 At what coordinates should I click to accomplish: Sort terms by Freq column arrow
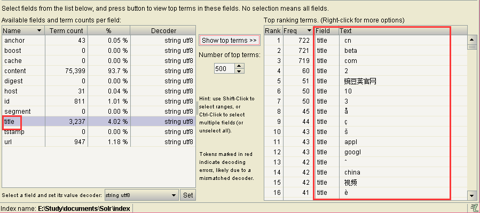[x=309, y=30]
